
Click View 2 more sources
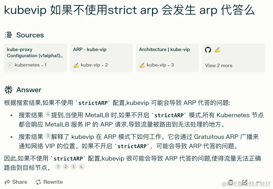point(219,66)
